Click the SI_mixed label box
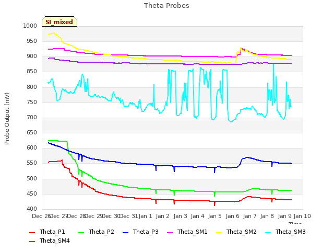 tap(59, 21)
